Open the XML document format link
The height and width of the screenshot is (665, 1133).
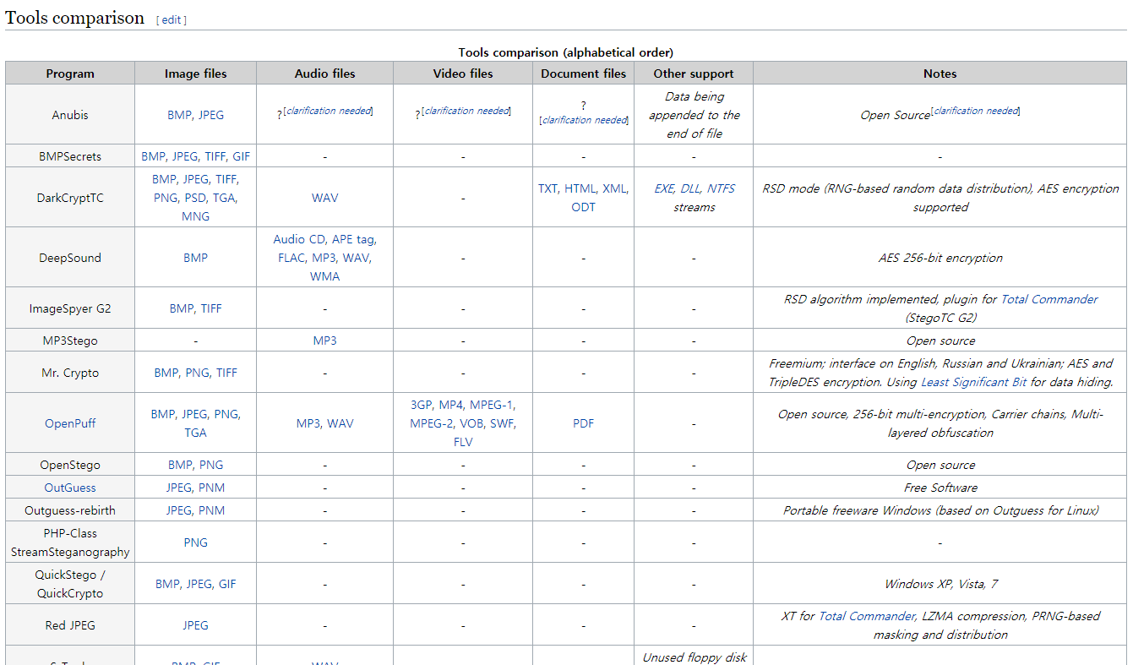pos(615,188)
